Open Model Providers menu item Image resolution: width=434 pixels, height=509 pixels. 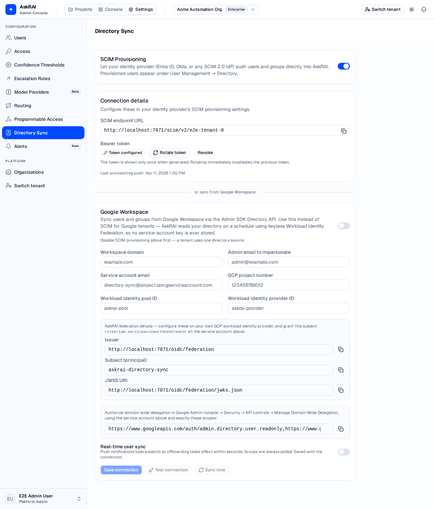(43, 92)
